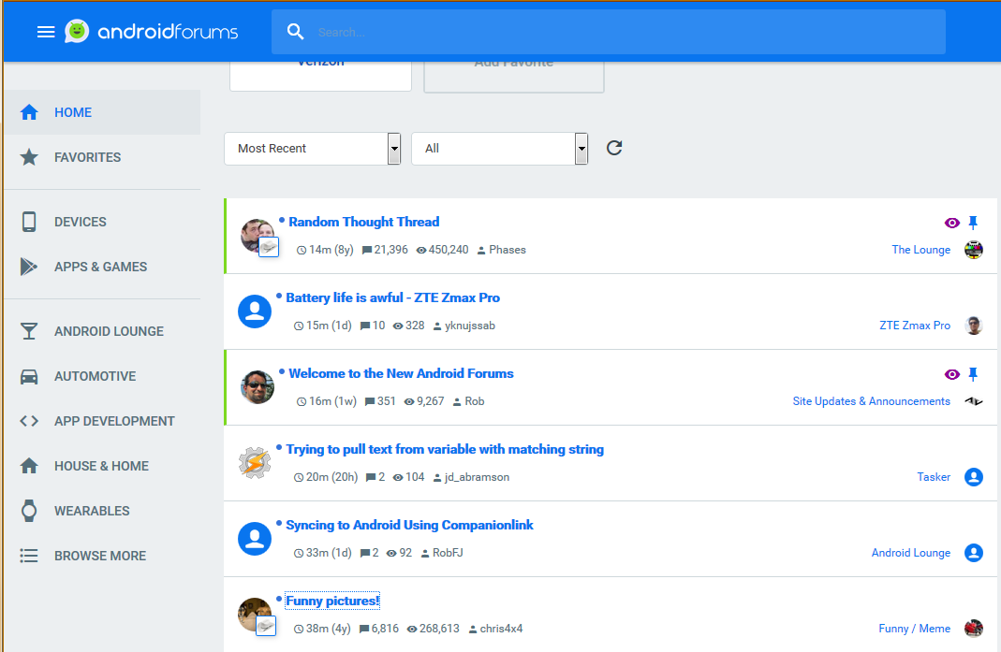This screenshot has width=1001, height=652.
Task: Open the Tasker forum link
Action: point(933,477)
